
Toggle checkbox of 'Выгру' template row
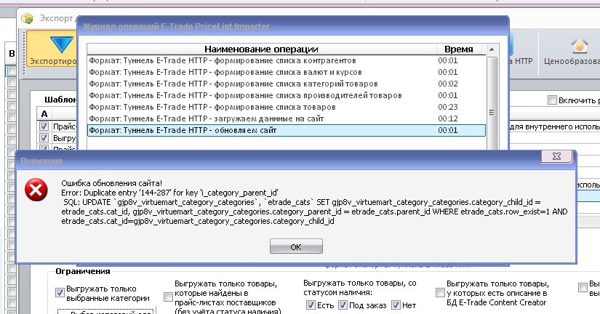[44, 137]
